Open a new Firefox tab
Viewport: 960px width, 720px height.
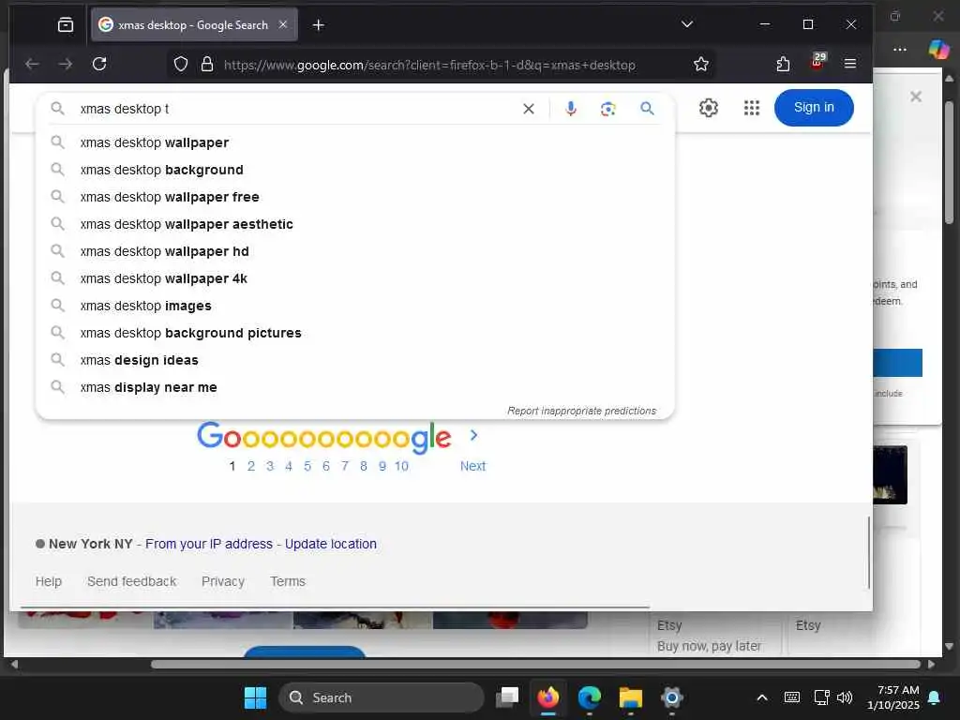(319, 24)
